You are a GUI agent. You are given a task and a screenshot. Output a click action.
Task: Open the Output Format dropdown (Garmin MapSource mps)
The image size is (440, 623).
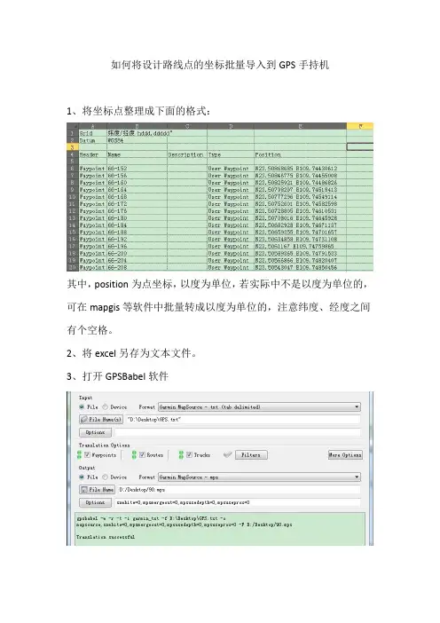pos(259,477)
